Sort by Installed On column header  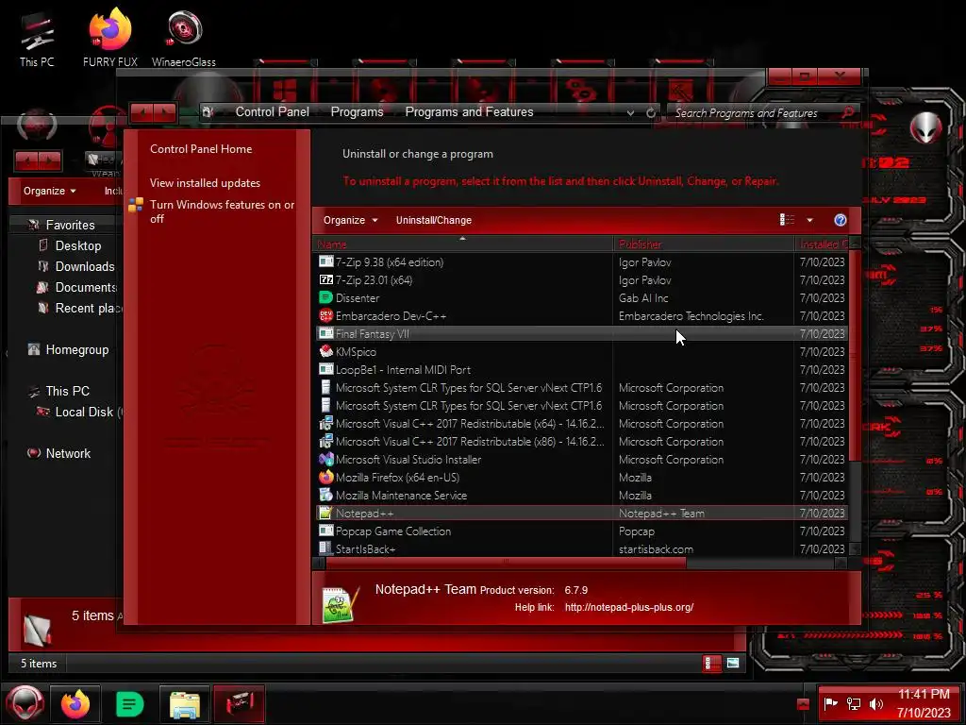point(822,244)
